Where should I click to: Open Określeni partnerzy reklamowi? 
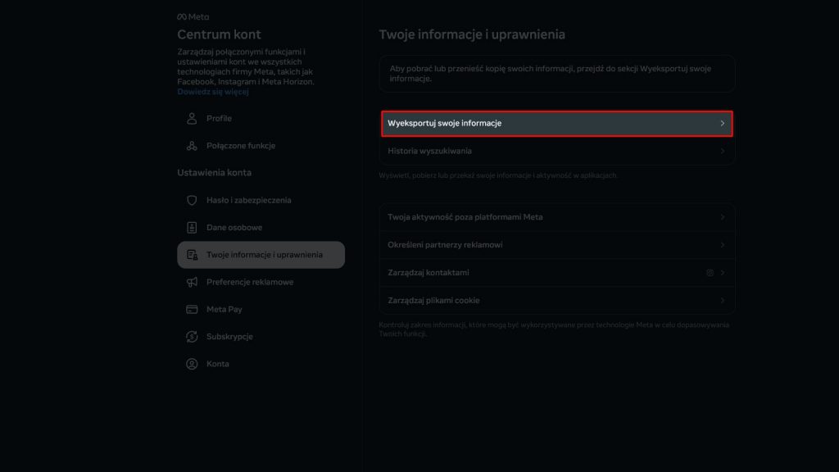(445, 245)
